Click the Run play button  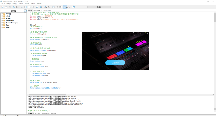click(x=53, y=7)
